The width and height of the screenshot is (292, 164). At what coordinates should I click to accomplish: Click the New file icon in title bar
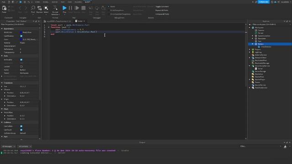[x=9, y=2]
